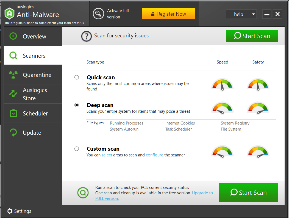The height and width of the screenshot is (218, 289).
Task: Switch to the Scanners section
Action: [34, 55]
